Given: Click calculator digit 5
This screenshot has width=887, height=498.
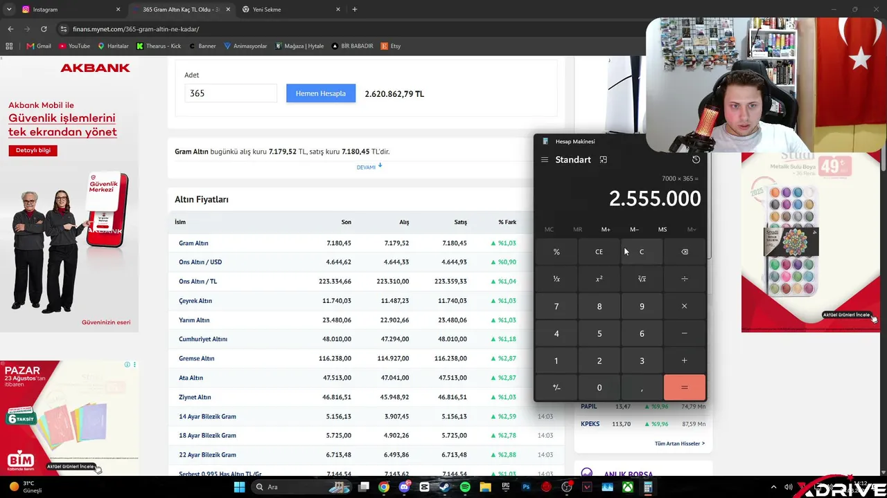Looking at the screenshot, I should pos(599,333).
